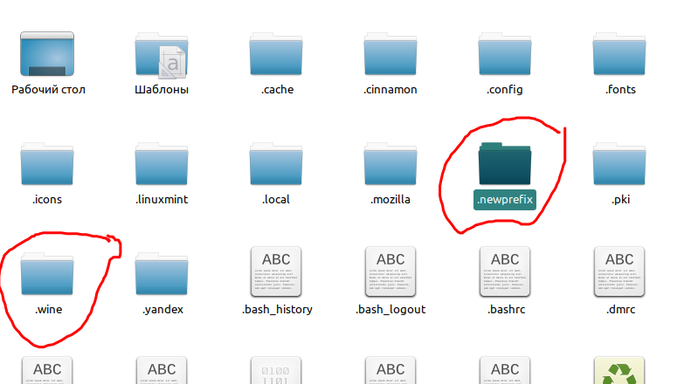The image size is (691, 384).
Task: Click the '.cache' folder name
Action: point(277,89)
